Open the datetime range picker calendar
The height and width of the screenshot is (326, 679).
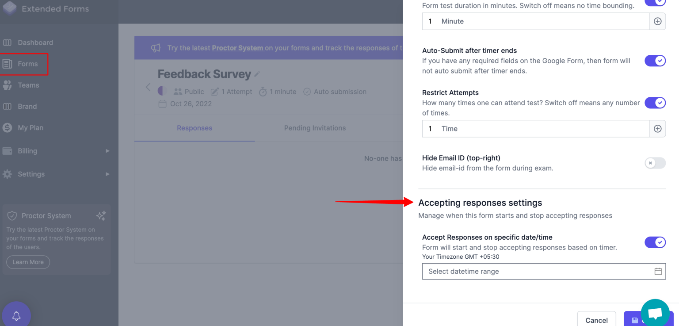(x=658, y=271)
